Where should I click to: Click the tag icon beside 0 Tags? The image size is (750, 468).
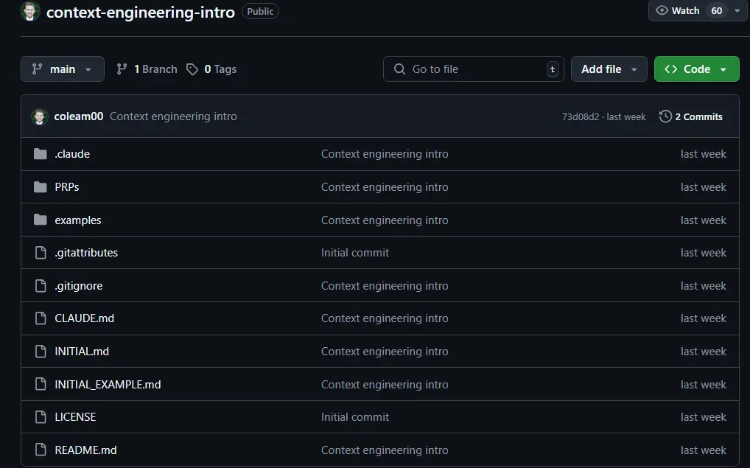tap(192, 69)
